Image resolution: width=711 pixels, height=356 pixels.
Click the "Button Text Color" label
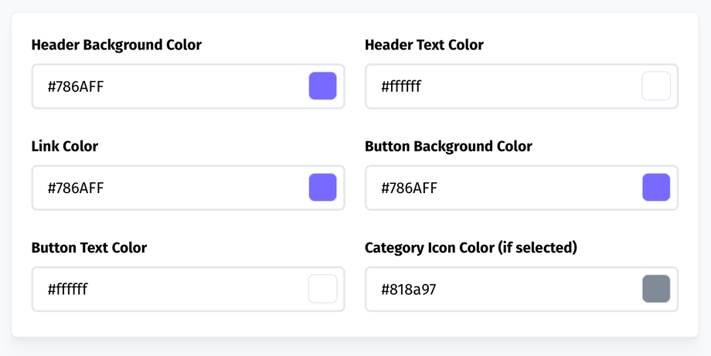click(89, 248)
